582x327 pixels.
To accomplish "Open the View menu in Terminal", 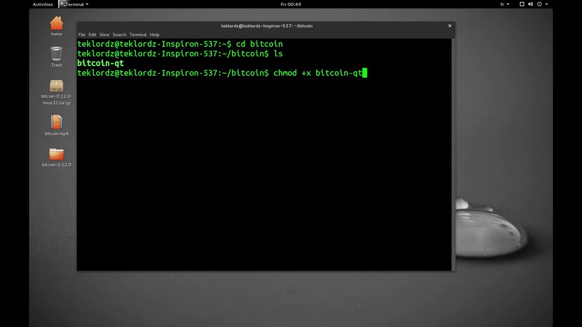I will [x=104, y=35].
